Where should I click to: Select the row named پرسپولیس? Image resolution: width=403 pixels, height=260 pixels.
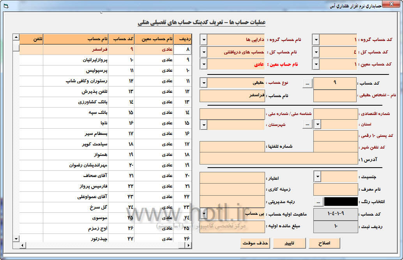click(x=105, y=71)
